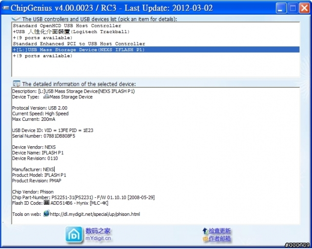The height and width of the screenshot is (249, 312).
Task: Click the Product Model IFLASH P1 line
Action: [39, 175]
